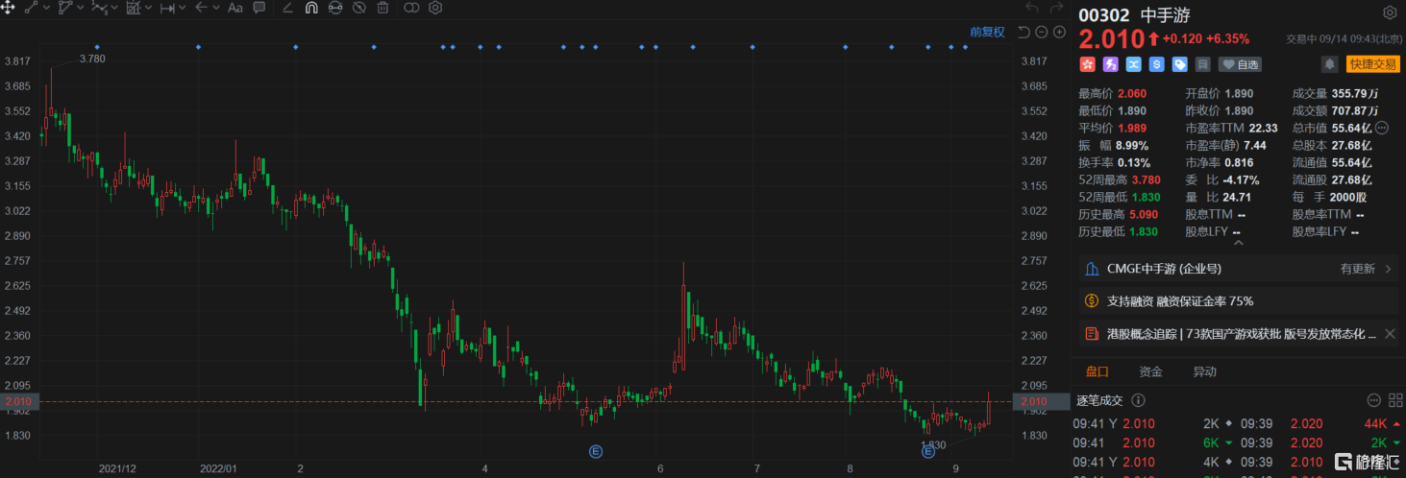Dismiss the 港股概念追踪 news banner

(1390, 333)
